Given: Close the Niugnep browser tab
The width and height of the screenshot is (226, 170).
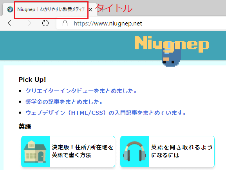Looking at the screenshot, I should pos(90,10).
